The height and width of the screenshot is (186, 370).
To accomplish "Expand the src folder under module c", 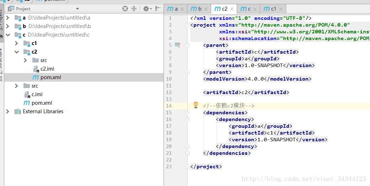I will pos(16,86).
